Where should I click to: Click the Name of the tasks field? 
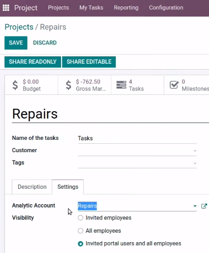pyautogui.click(x=137, y=138)
